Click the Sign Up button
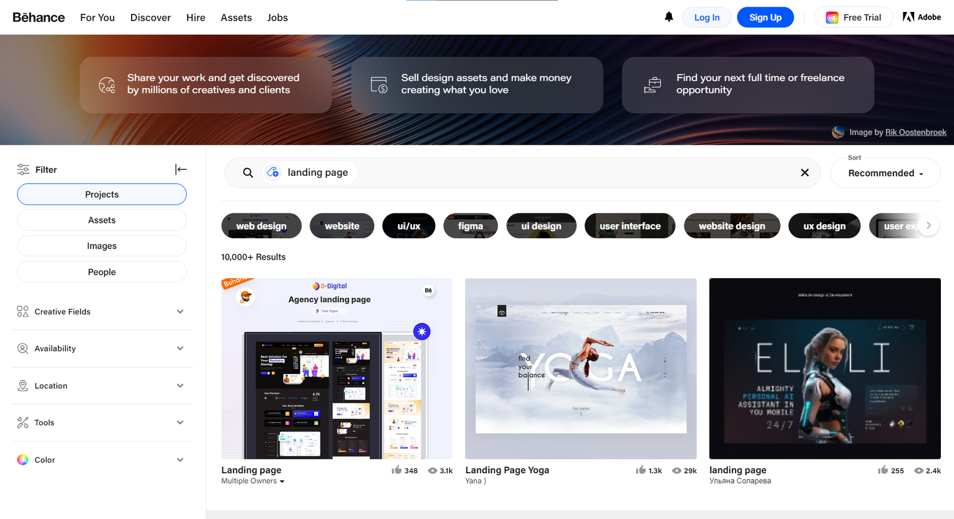 (x=765, y=17)
